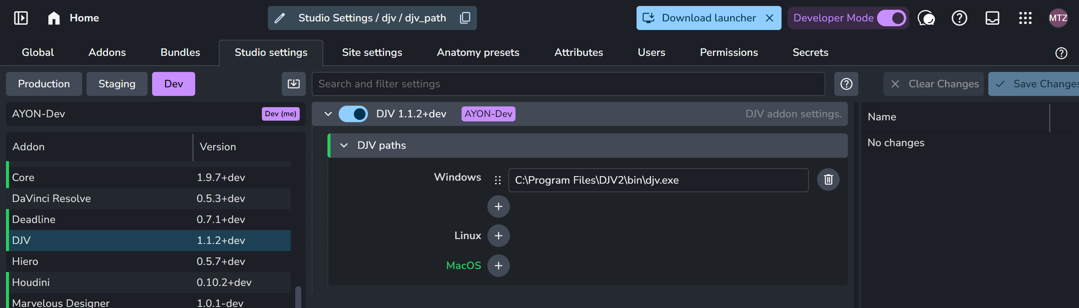Select the Marvelous Designer addon row
This screenshot has width=1079, height=308.
click(x=148, y=301)
